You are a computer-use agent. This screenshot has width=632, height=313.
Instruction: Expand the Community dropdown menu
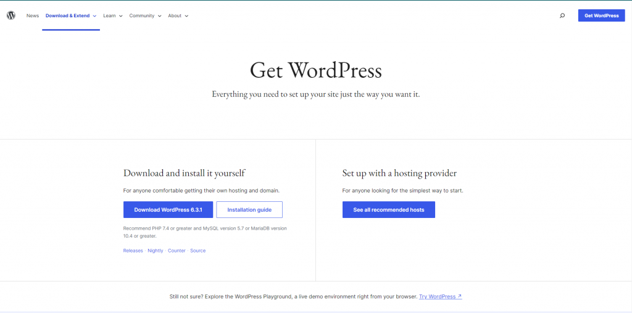tap(146, 15)
